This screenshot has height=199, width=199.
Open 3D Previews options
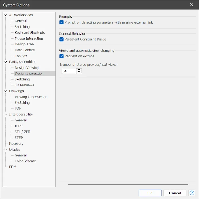click(24, 85)
